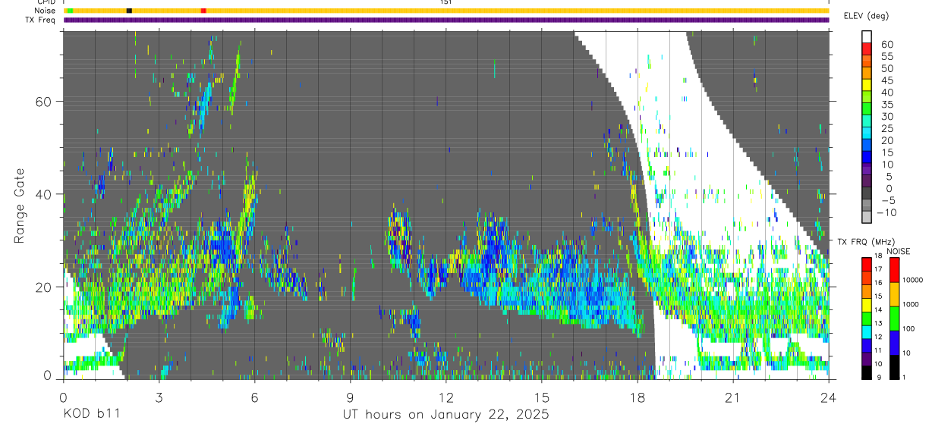Click the '25' ELEV colorbar tick
The height and width of the screenshot is (430, 932).
887,128
